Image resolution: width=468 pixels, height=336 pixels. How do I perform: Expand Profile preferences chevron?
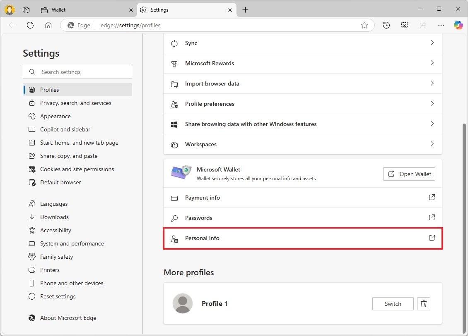432,104
